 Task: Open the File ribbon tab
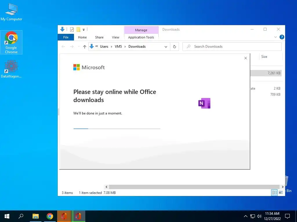pos(66,37)
